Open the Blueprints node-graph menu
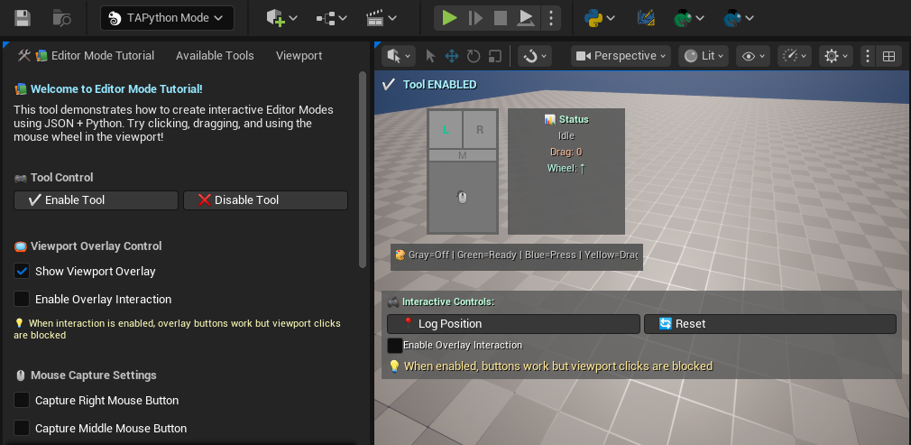This screenshot has height=445, width=911. coord(331,18)
